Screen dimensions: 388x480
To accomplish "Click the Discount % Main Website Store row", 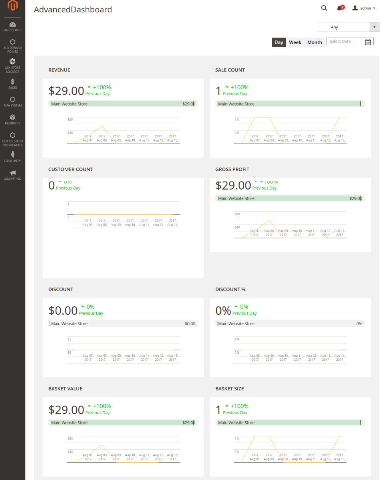I will click(x=290, y=324).
